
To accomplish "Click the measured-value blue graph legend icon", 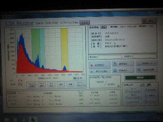I will pyautogui.click(x=20, y=84).
